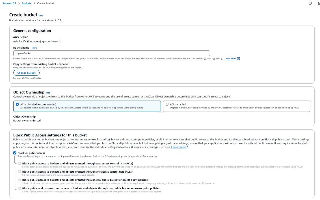320x200 pixels.
Task: Select ACLs disabled (recommended) option
Action: (18, 104)
